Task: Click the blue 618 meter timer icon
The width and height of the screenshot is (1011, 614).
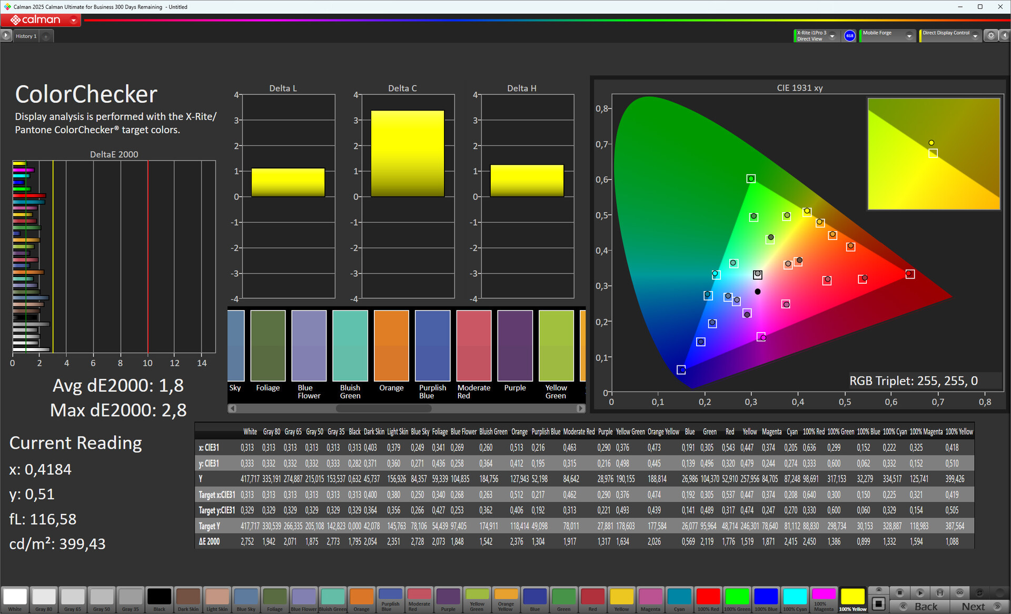Action: pyautogui.click(x=849, y=36)
